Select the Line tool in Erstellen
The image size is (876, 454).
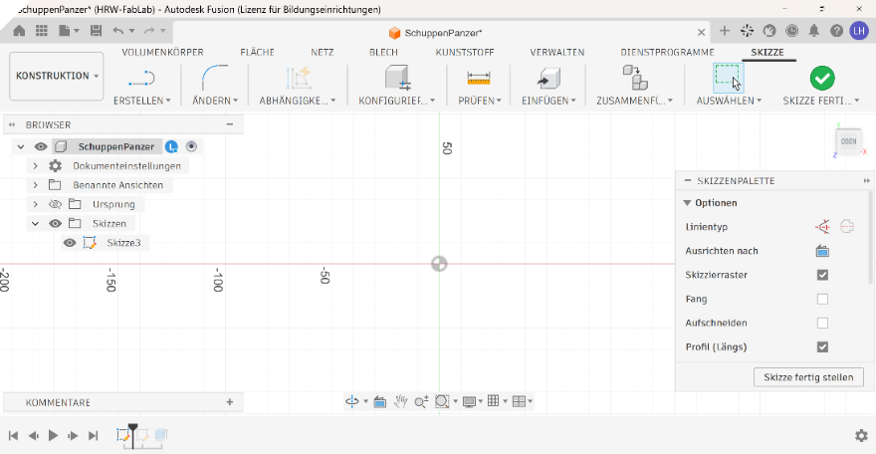[141, 78]
